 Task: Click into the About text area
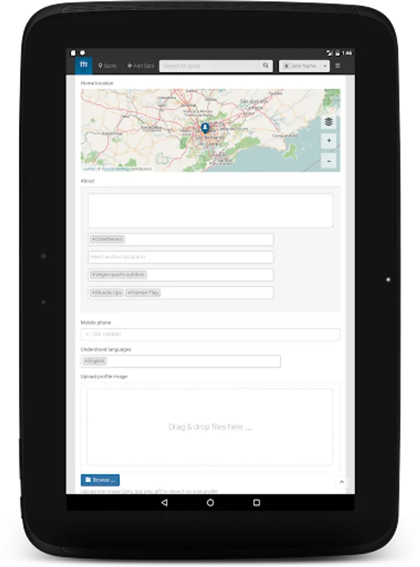(210, 211)
